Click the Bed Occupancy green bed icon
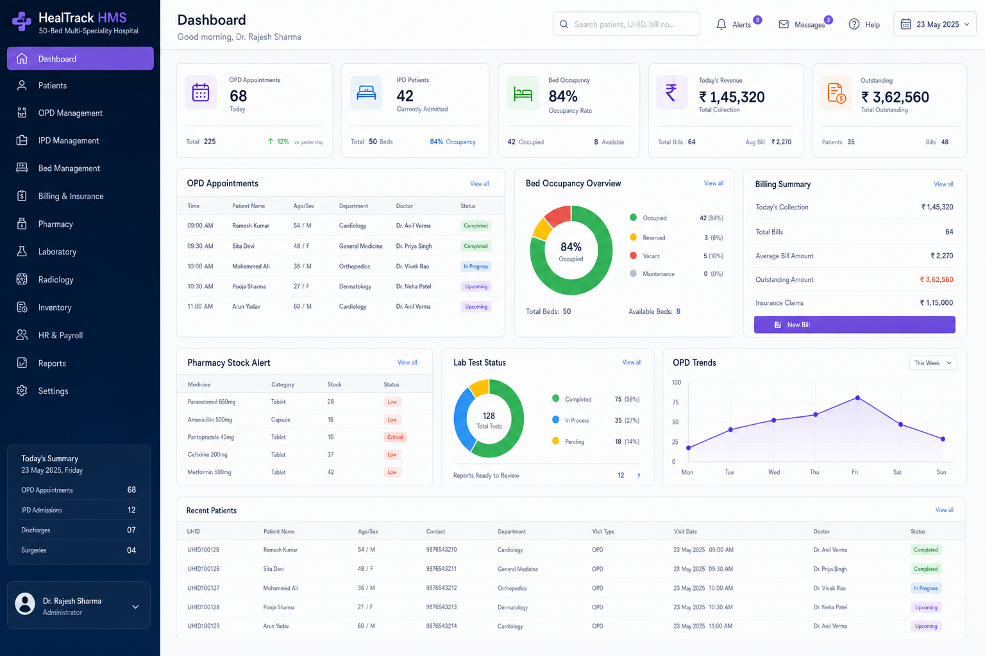This screenshot has height=656, width=985. click(x=523, y=94)
